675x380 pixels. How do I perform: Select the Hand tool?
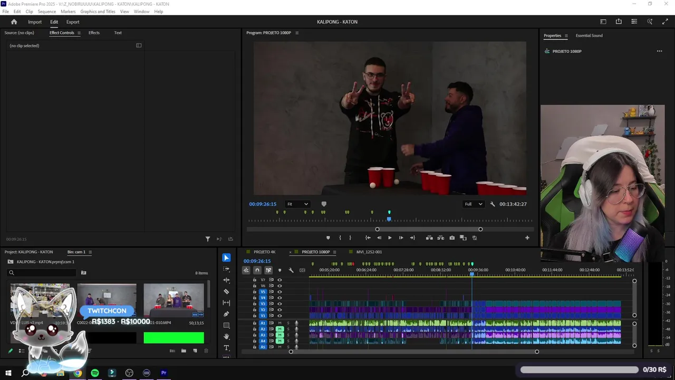point(226,336)
